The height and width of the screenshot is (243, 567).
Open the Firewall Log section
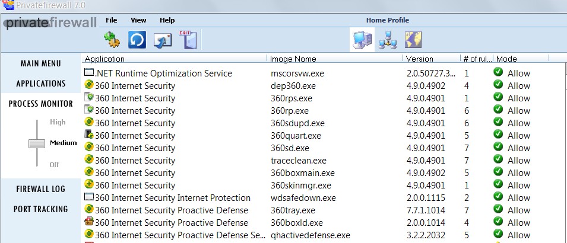(x=40, y=189)
